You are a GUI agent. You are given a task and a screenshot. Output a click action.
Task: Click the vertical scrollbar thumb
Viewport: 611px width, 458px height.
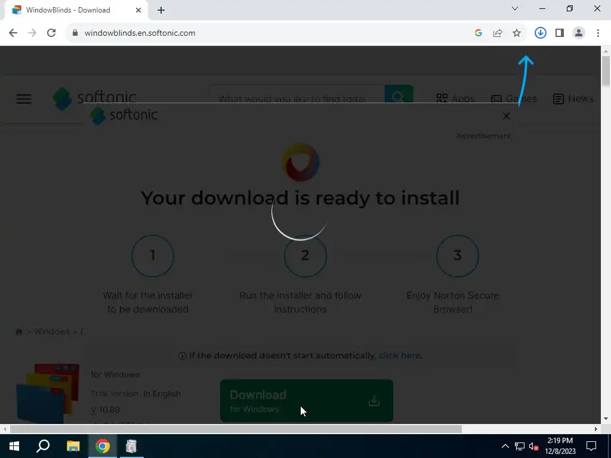[606, 72]
